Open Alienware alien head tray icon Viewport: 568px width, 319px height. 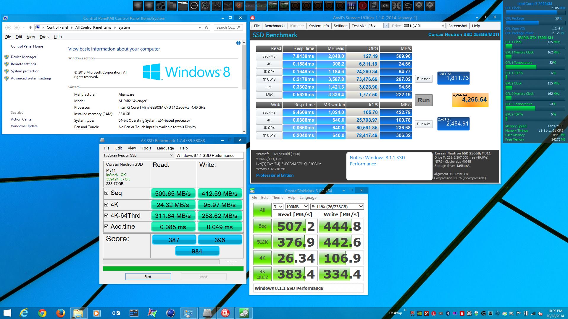[x=476, y=313]
